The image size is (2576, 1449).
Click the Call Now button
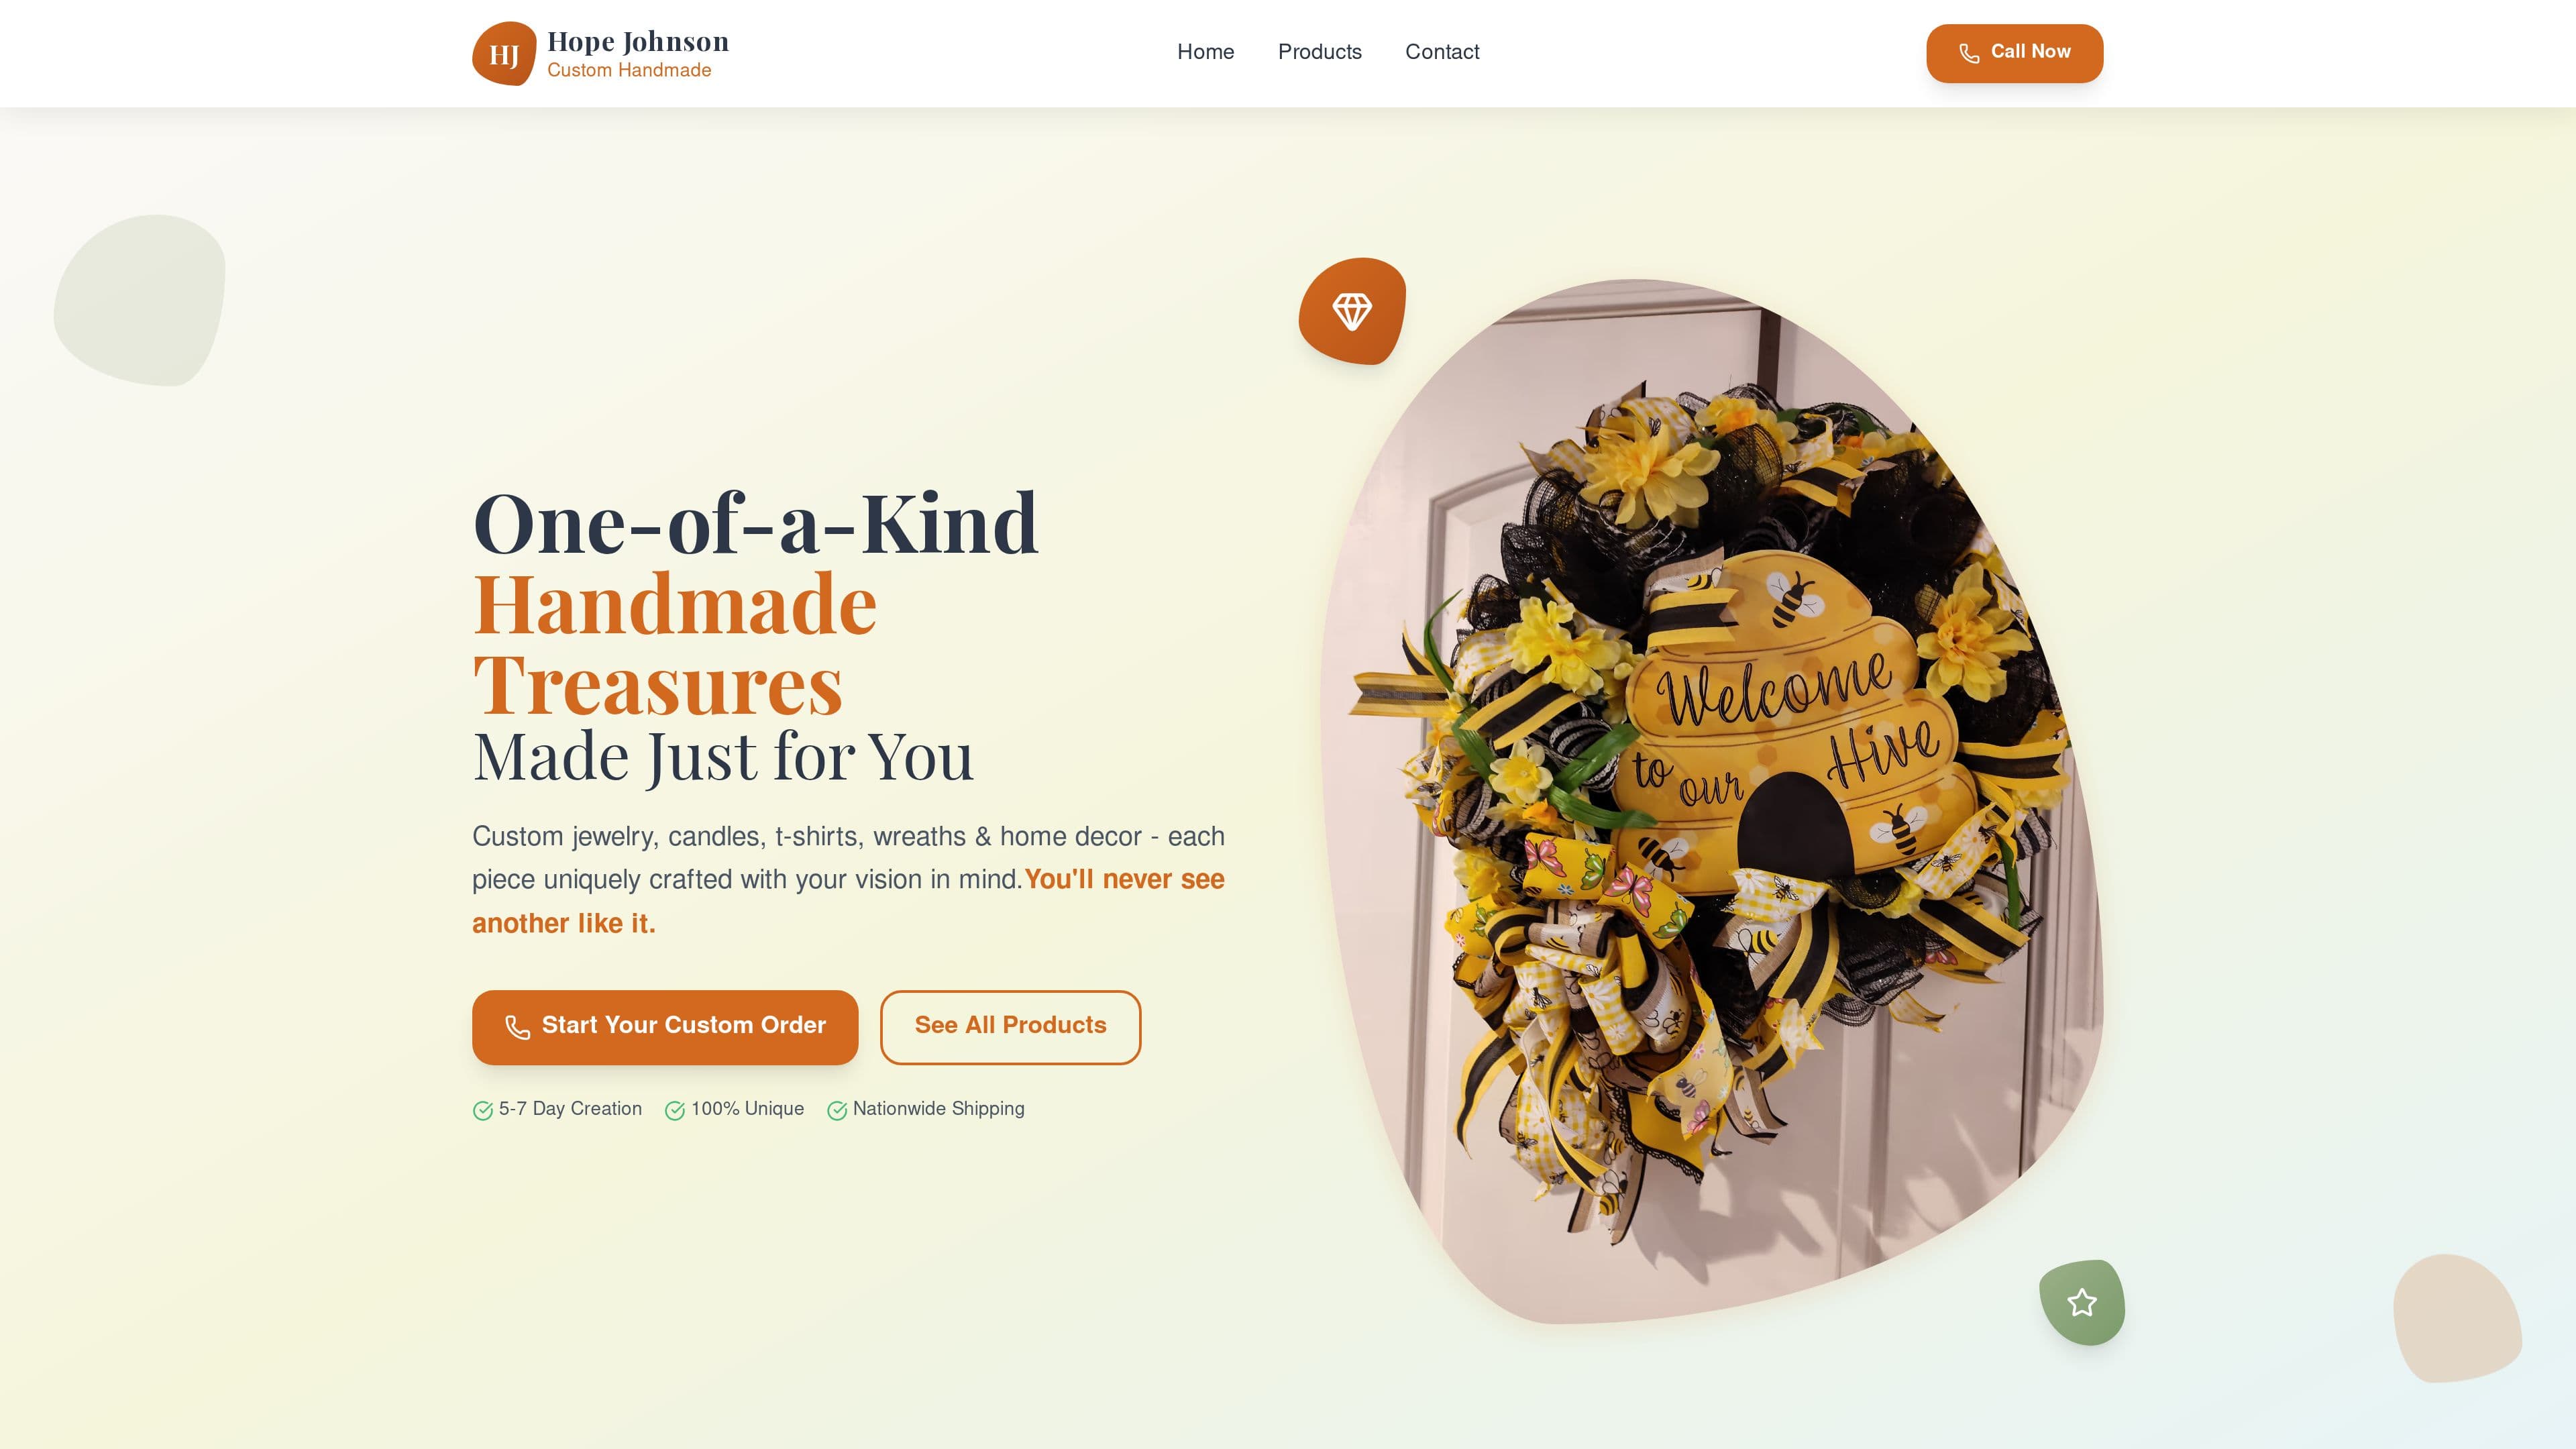pyautogui.click(x=2014, y=53)
